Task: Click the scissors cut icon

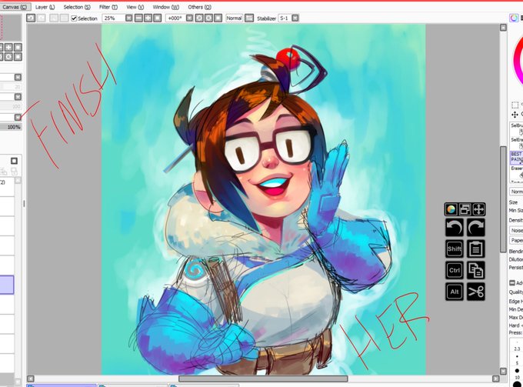Action: (x=475, y=292)
